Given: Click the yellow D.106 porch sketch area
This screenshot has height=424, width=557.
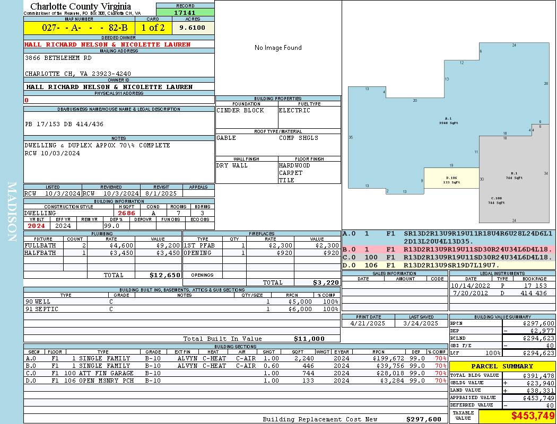Looking at the screenshot, I should (x=451, y=178).
